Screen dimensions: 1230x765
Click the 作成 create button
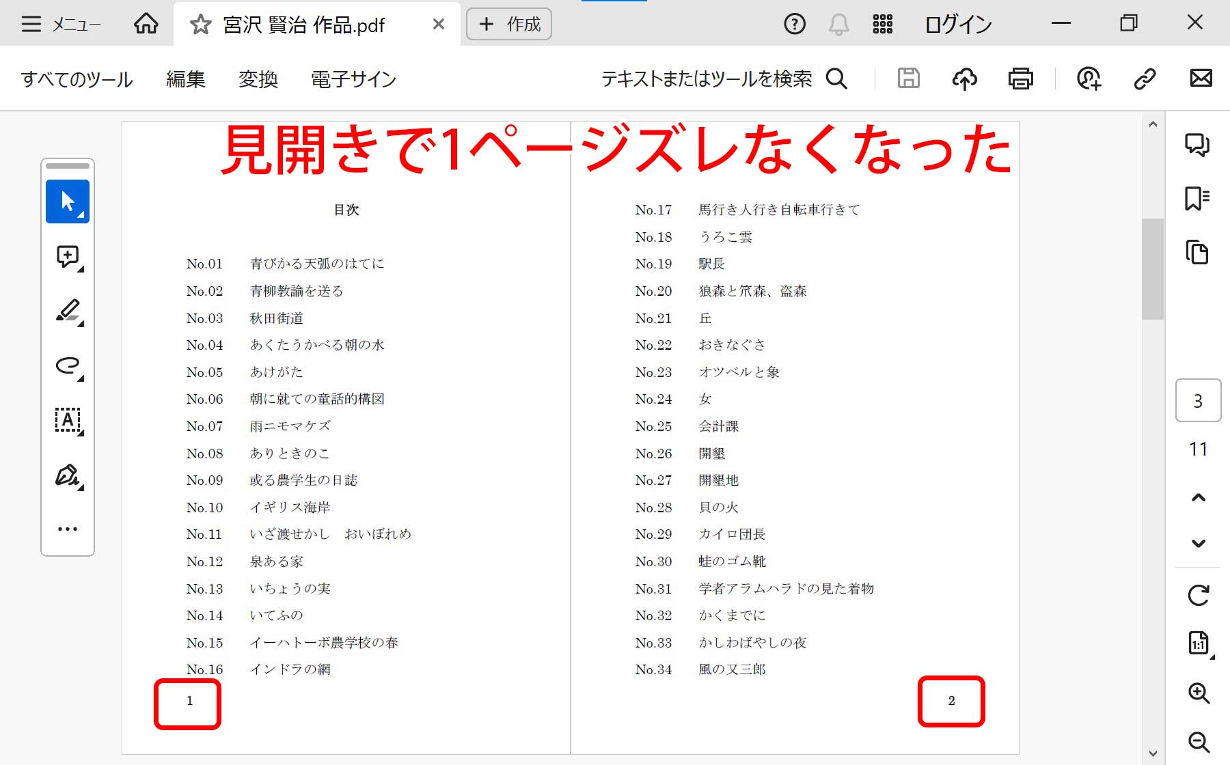509,25
